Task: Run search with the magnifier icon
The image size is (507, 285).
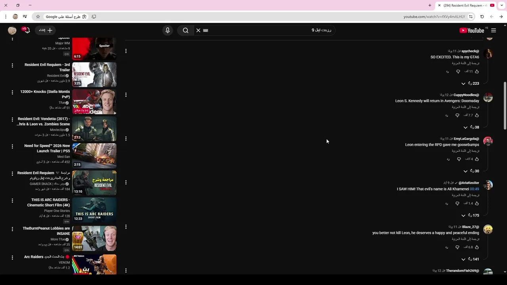Action: 185,30
